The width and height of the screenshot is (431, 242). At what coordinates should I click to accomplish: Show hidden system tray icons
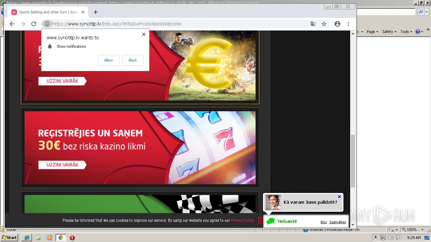click(x=376, y=238)
